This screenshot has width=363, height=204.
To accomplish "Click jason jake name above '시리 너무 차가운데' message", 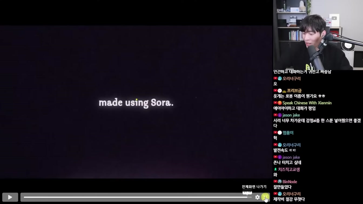I will [x=291, y=115].
